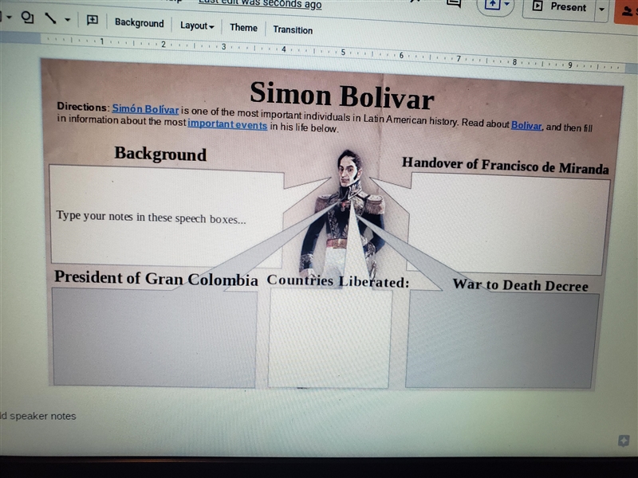Click 'Last edit was seconds ago' link
The height and width of the screenshot is (478, 638).
[x=261, y=4]
